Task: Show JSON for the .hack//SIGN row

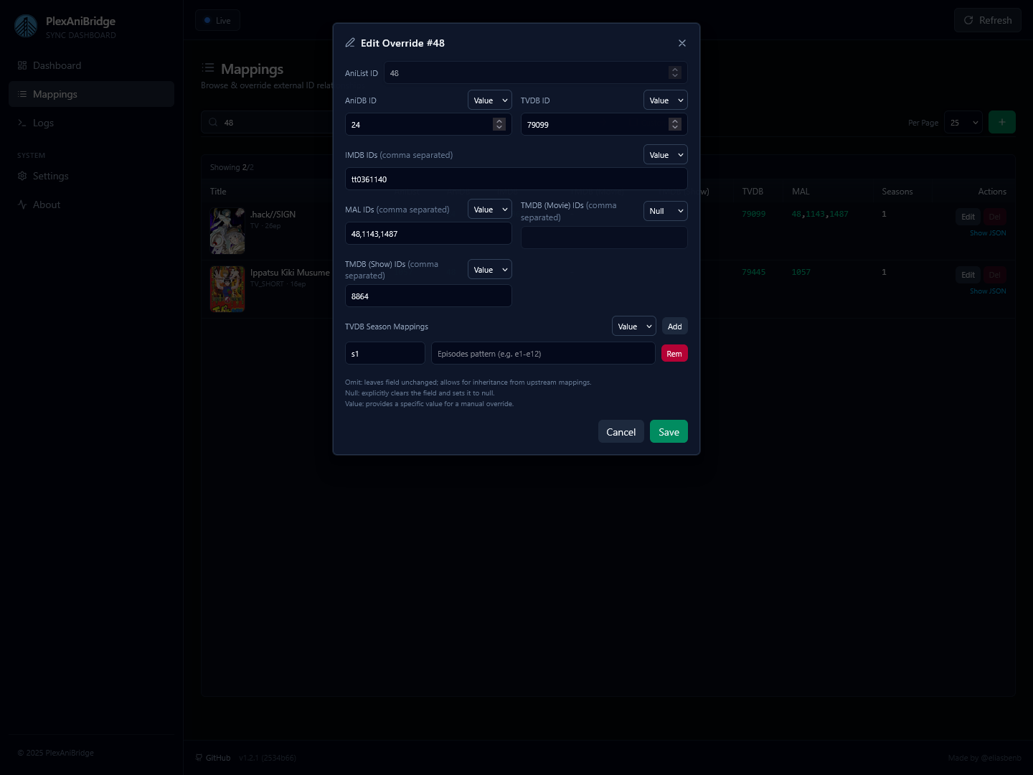Action: (988, 233)
